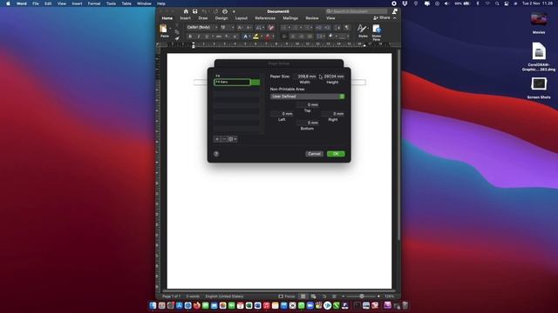
Task: Click the Decrease Indent icon
Action: (318, 27)
